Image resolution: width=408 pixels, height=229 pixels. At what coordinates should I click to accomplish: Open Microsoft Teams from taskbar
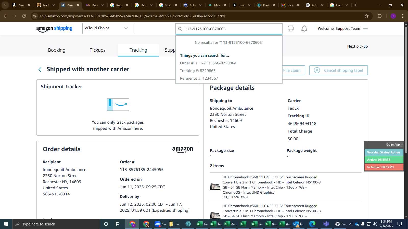(326, 224)
